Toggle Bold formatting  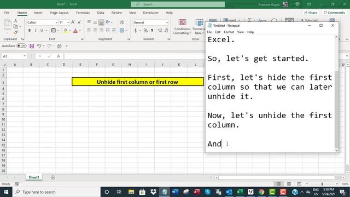tap(30, 31)
